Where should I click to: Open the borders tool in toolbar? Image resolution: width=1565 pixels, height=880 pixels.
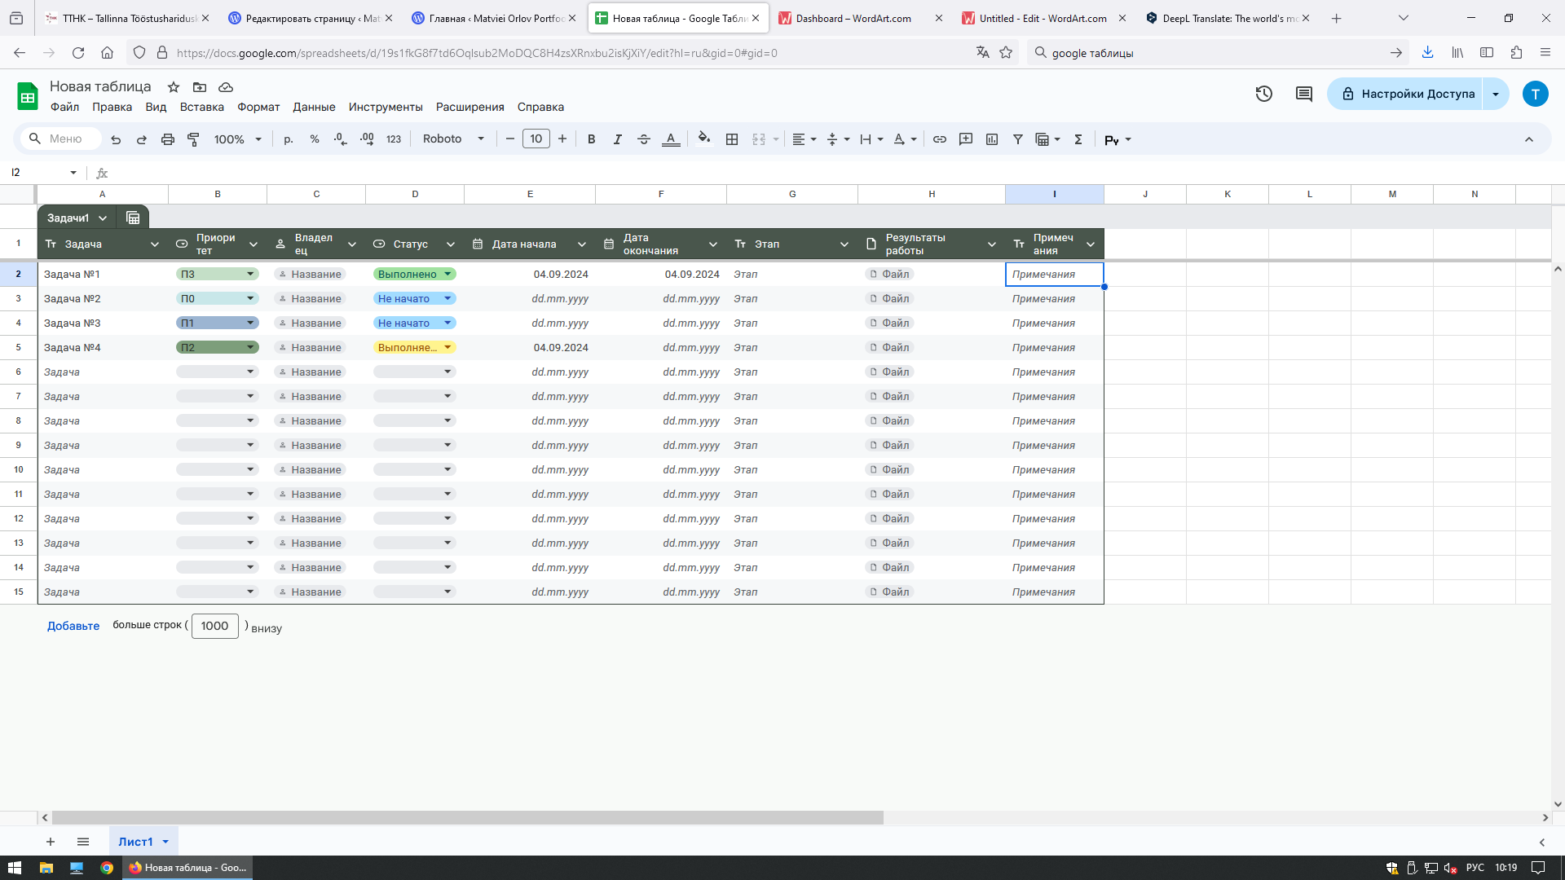(x=732, y=139)
